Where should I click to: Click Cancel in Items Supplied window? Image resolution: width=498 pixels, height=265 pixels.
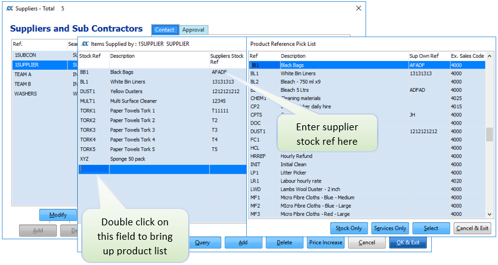367,242
